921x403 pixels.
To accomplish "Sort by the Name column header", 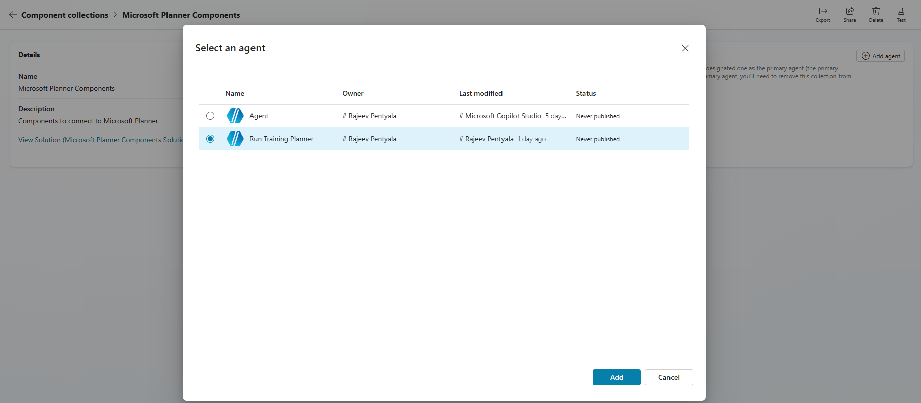I will 235,93.
